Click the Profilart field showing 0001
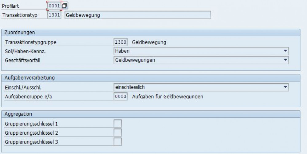The image size is (307, 154). point(54,6)
